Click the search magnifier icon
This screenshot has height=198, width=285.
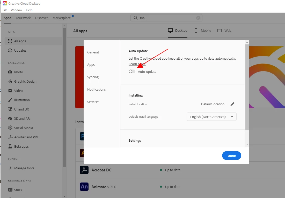[135, 18]
